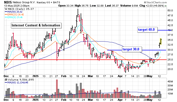Screen dimensions: 177x102
Task: Click the green up-triangle after Chg +6.09%
Action: click(166, 6)
